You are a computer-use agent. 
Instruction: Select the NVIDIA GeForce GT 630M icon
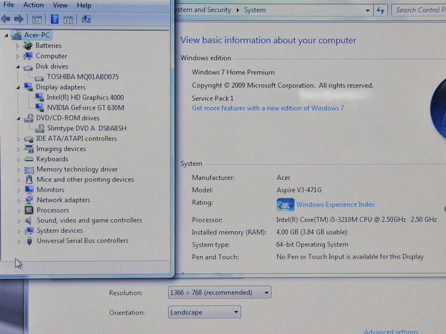pos(40,107)
